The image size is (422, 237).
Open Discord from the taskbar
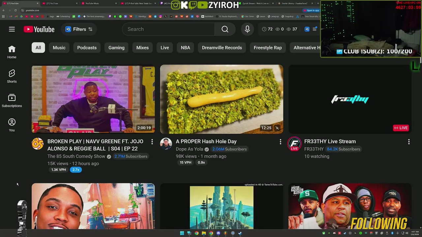click(x=218, y=233)
